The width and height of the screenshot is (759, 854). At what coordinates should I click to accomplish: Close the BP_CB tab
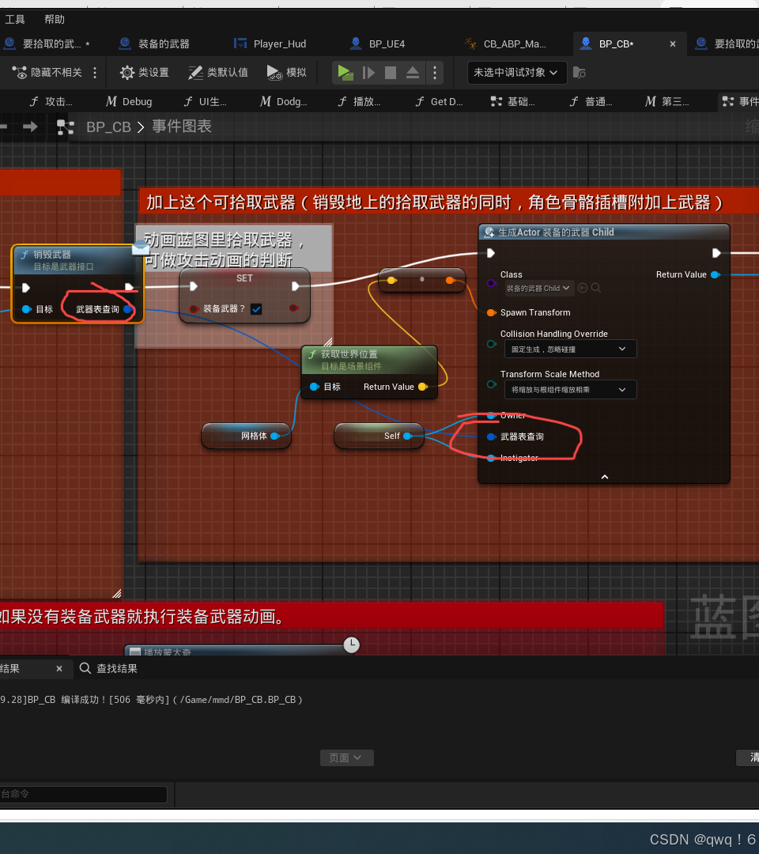pos(673,43)
